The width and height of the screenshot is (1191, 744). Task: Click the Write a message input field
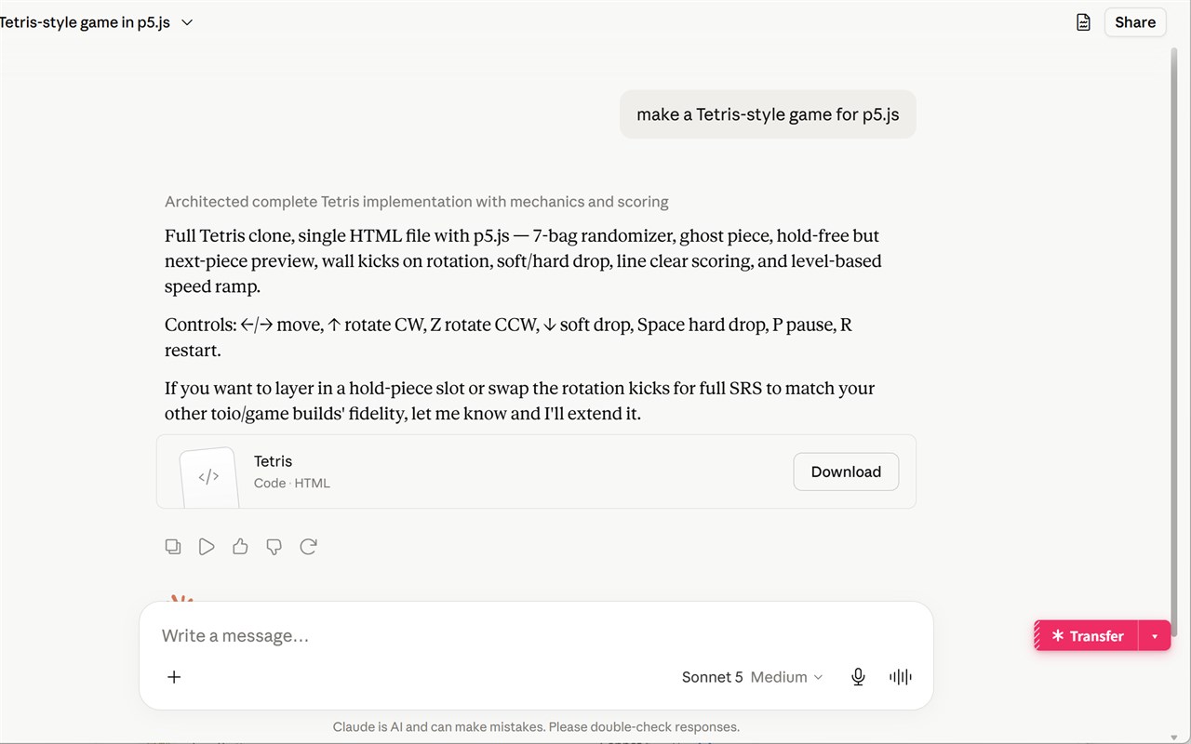(x=536, y=636)
